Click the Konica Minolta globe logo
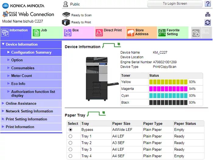The image size is (213, 160). 5,6
